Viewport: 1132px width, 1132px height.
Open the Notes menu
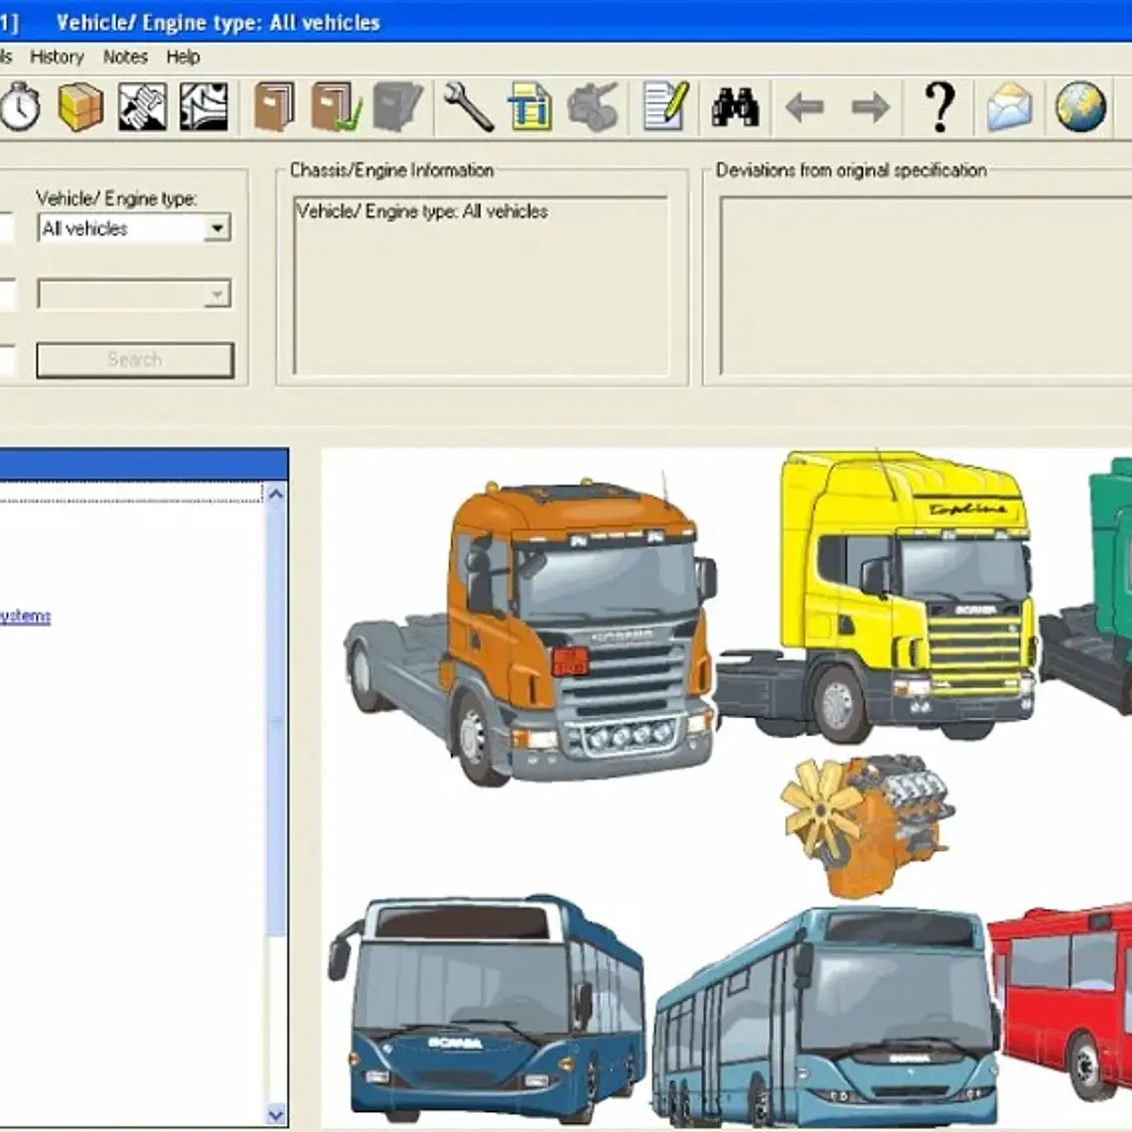pyautogui.click(x=126, y=57)
